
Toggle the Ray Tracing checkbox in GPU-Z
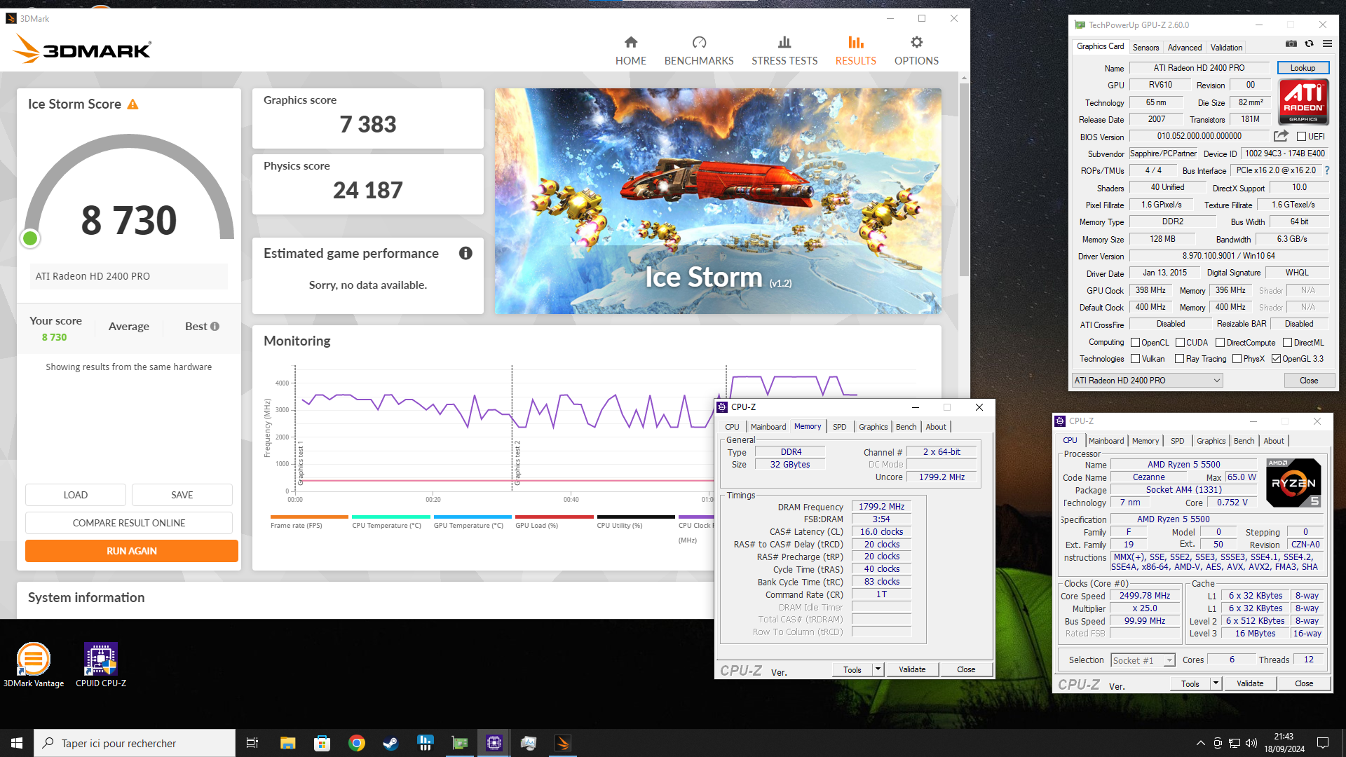point(1179,359)
